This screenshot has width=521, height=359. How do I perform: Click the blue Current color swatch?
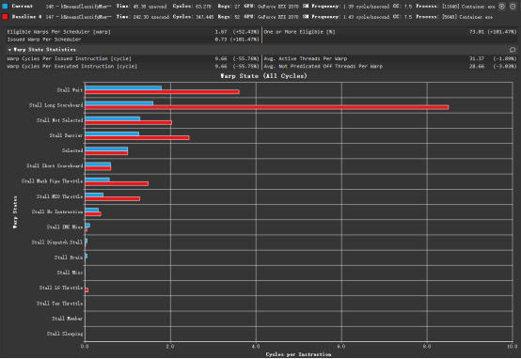[5, 6]
